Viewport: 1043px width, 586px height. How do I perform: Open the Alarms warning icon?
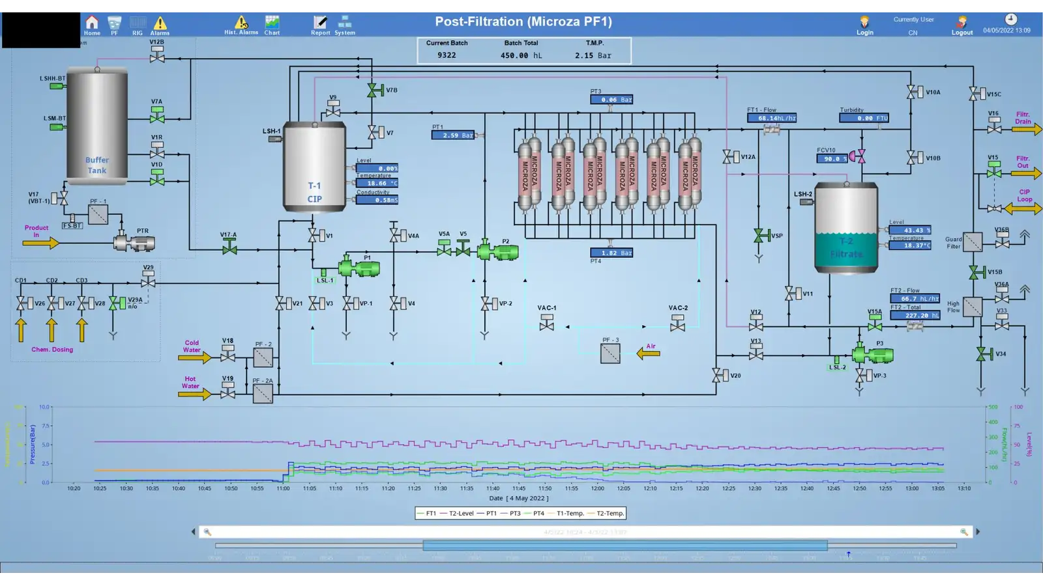(x=160, y=24)
